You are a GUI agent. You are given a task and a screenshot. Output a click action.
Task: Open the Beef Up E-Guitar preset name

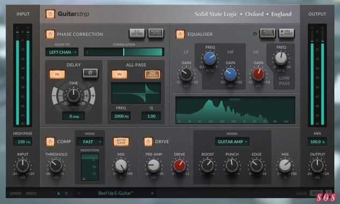pos(115,193)
